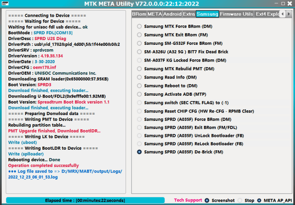Select Samsung MTK Force BRom (DM)
Image resolution: width=295 pixels, height=205 pixels.
click(x=139, y=27)
